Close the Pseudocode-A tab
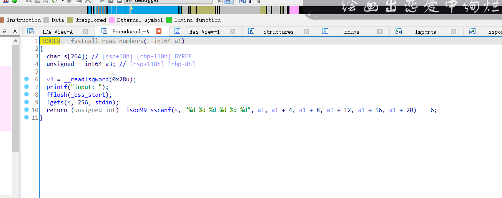The width and height of the screenshot is (502, 198). point(159,31)
